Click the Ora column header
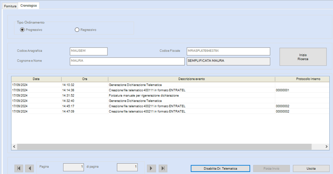This screenshot has height=174, width=333. point(85,79)
